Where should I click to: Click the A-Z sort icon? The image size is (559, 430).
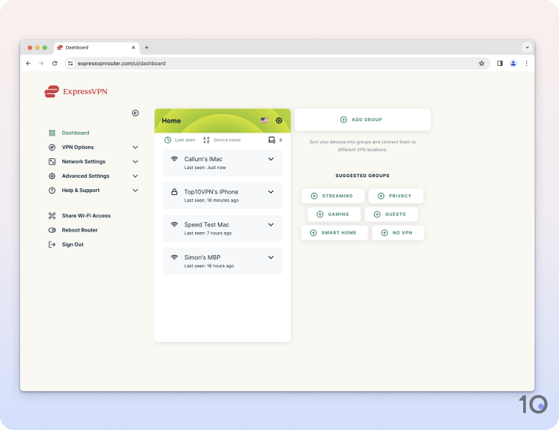pos(206,140)
